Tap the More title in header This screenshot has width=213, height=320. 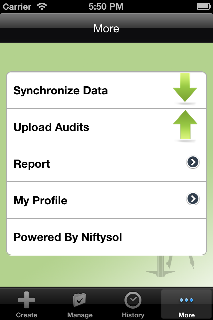106,28
